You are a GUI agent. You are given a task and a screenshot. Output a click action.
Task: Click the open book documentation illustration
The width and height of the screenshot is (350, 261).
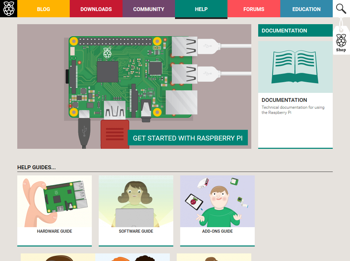pos(295,67)
